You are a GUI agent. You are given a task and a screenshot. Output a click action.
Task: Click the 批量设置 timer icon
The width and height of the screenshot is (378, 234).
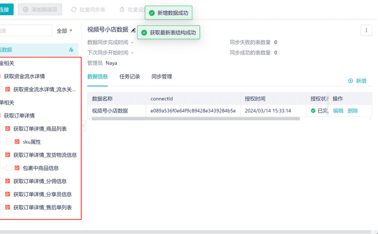122,9
